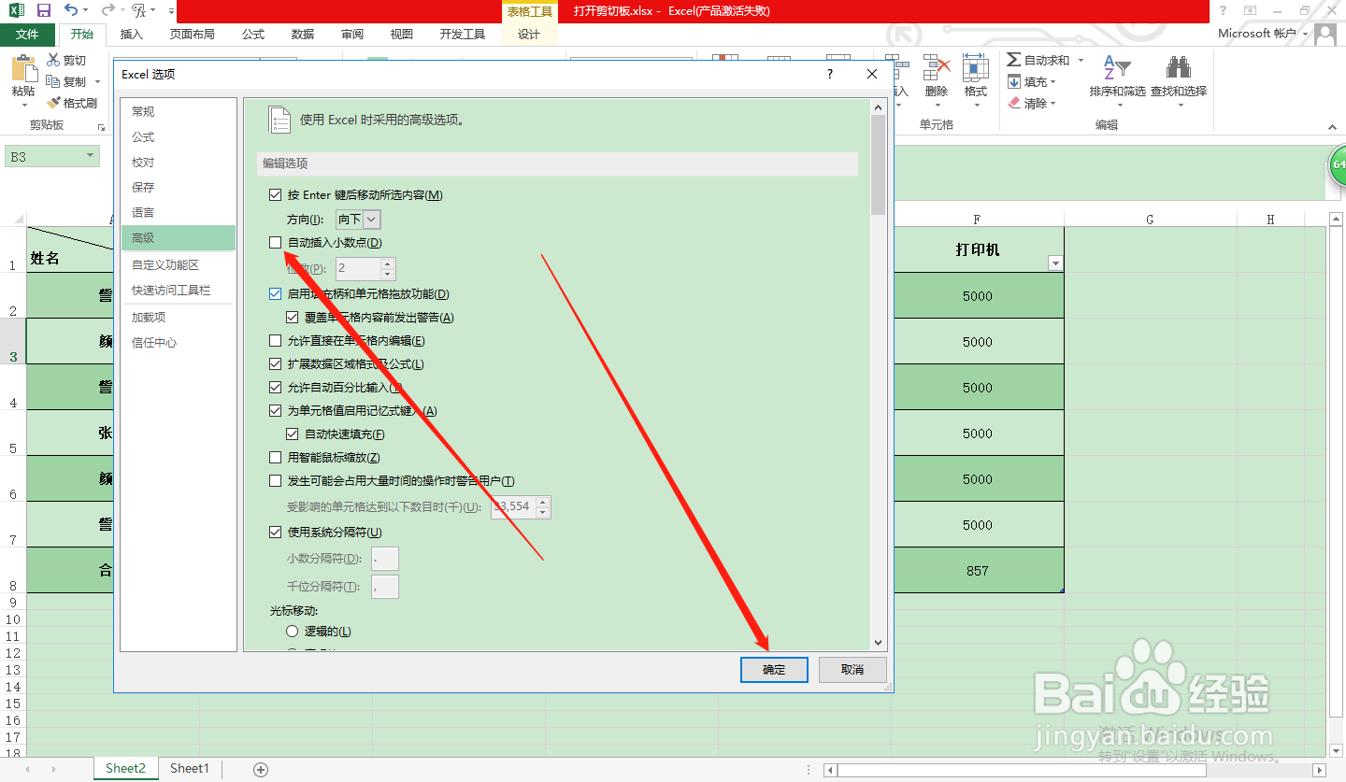This screenshot has height=782, width=1346.
Task: Switch to the 数据 ribbon tab
Action: pos(303,35)
